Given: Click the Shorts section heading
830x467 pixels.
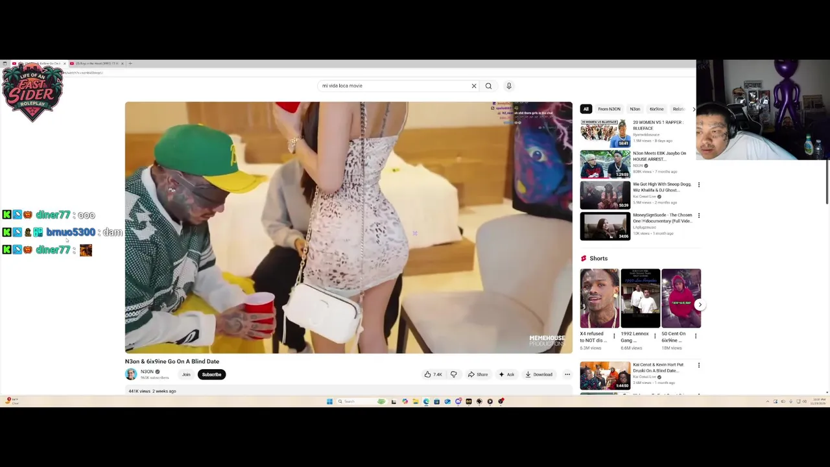Looking at the screenshot, I should tap(599, 258).
